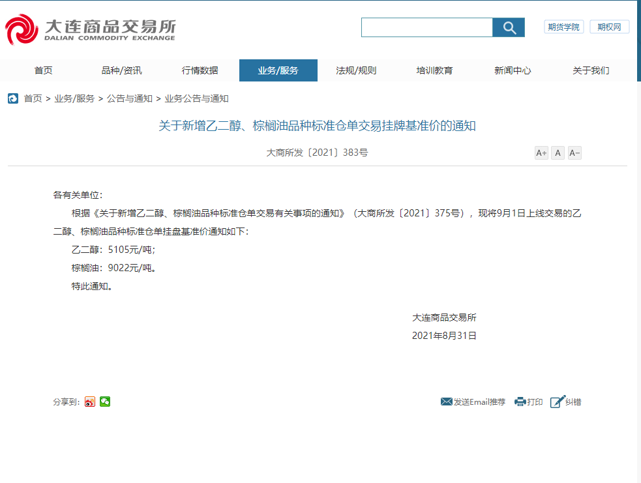
Task: Open the 期权网 link
Action: pyautogui.click(x=609, y=27)
